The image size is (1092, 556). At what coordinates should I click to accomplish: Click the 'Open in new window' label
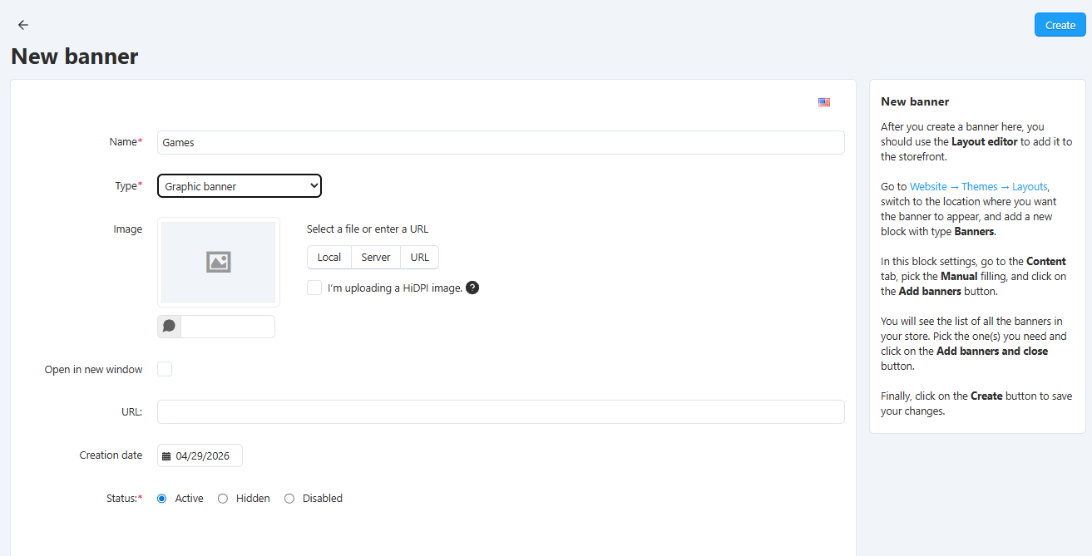pyautogui.click(x=93, y=369)
